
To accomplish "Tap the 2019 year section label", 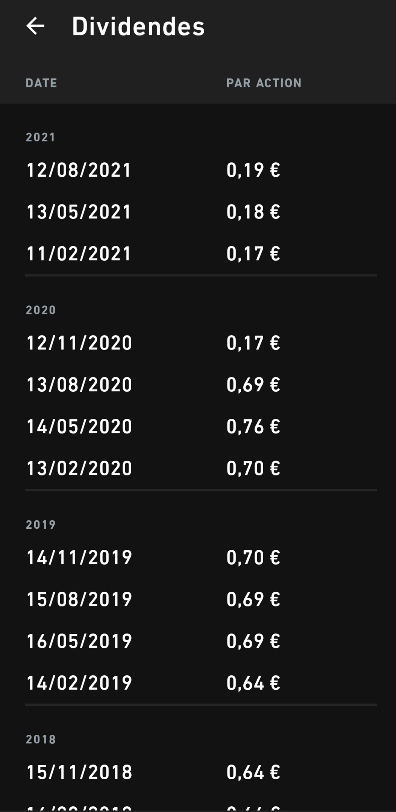I will click(41, 525).
